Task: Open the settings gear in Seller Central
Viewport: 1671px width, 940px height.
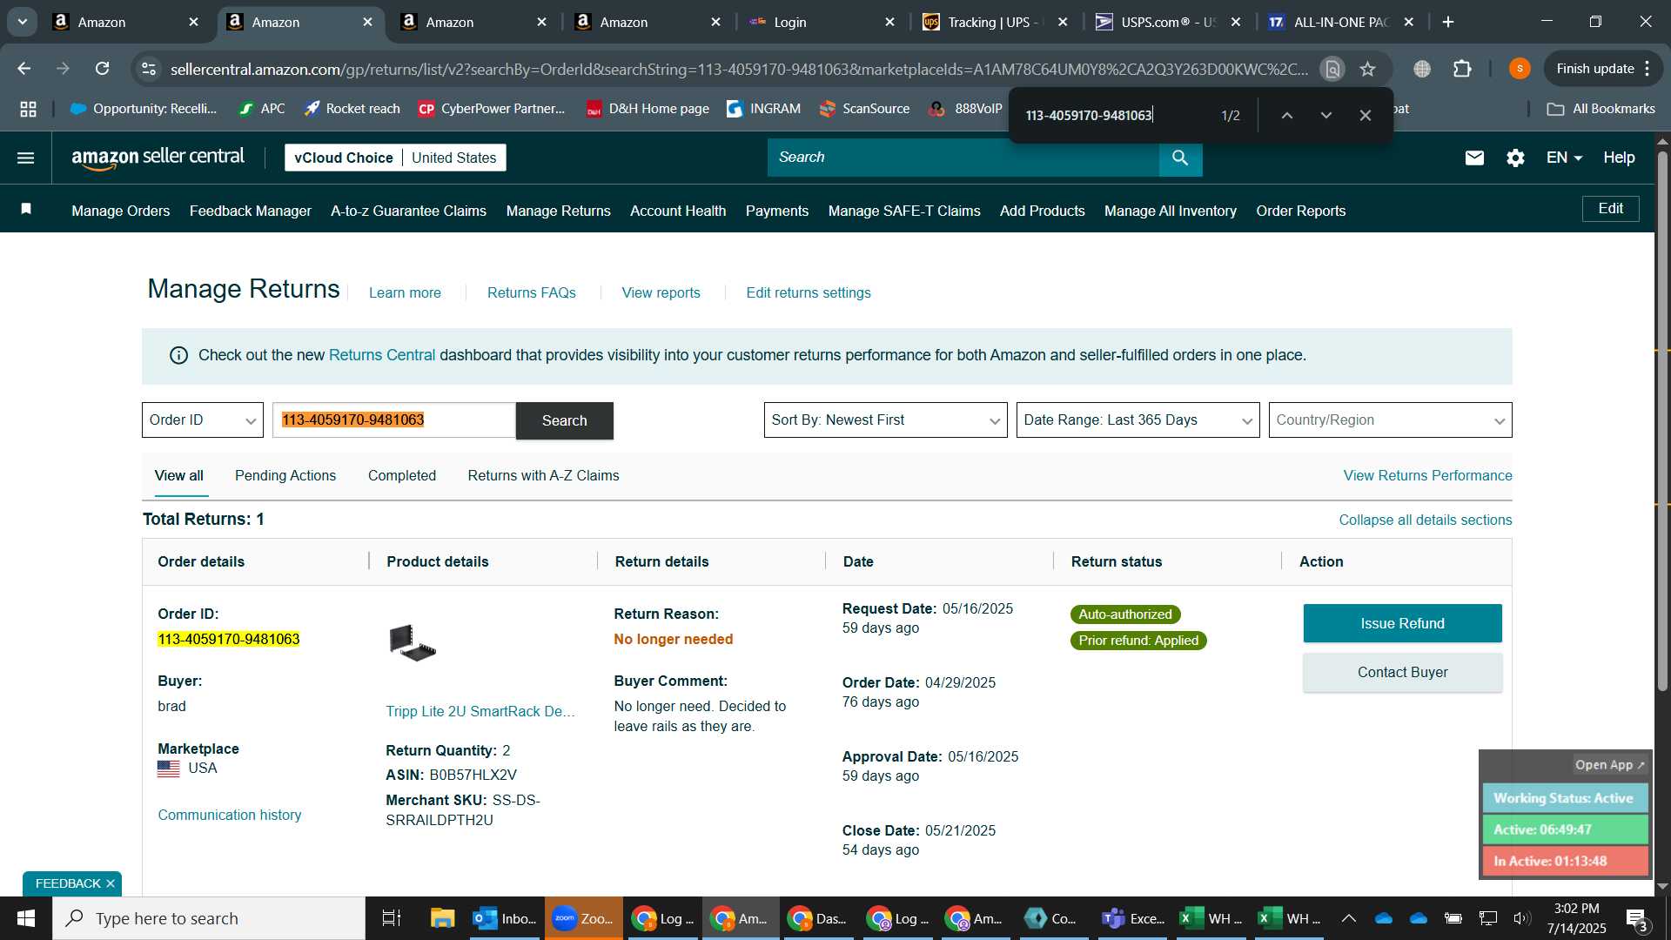Action: 1515,158
